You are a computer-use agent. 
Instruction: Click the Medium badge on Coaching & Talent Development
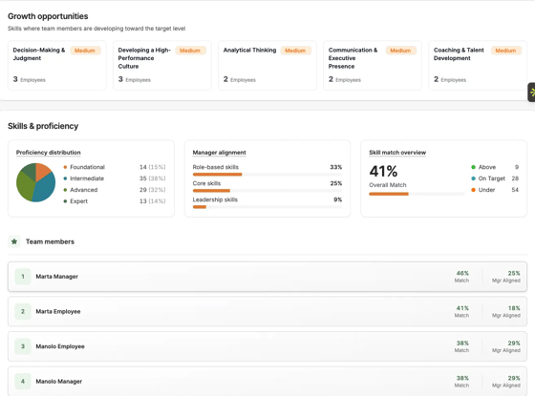(x=506, y=51)
